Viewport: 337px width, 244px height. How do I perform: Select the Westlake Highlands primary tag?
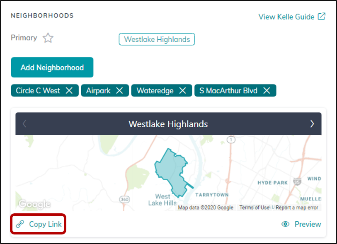[157, 39]
